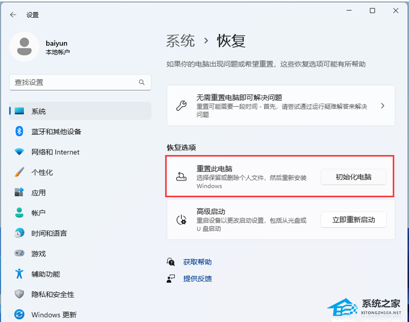
Task: Click the System monitor icon in the sidebar
Action: (x=19, y=111)
